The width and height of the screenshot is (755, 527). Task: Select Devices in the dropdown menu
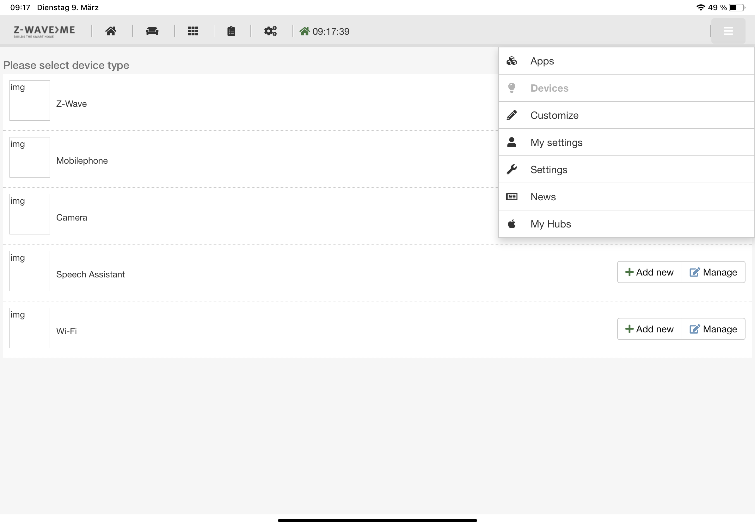coord(549,88)
